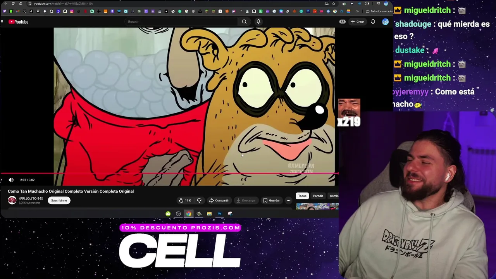Open the FRIJOLITO 94 channel name
The height and width of the screenshot is (279, 496).
[31, 199]
